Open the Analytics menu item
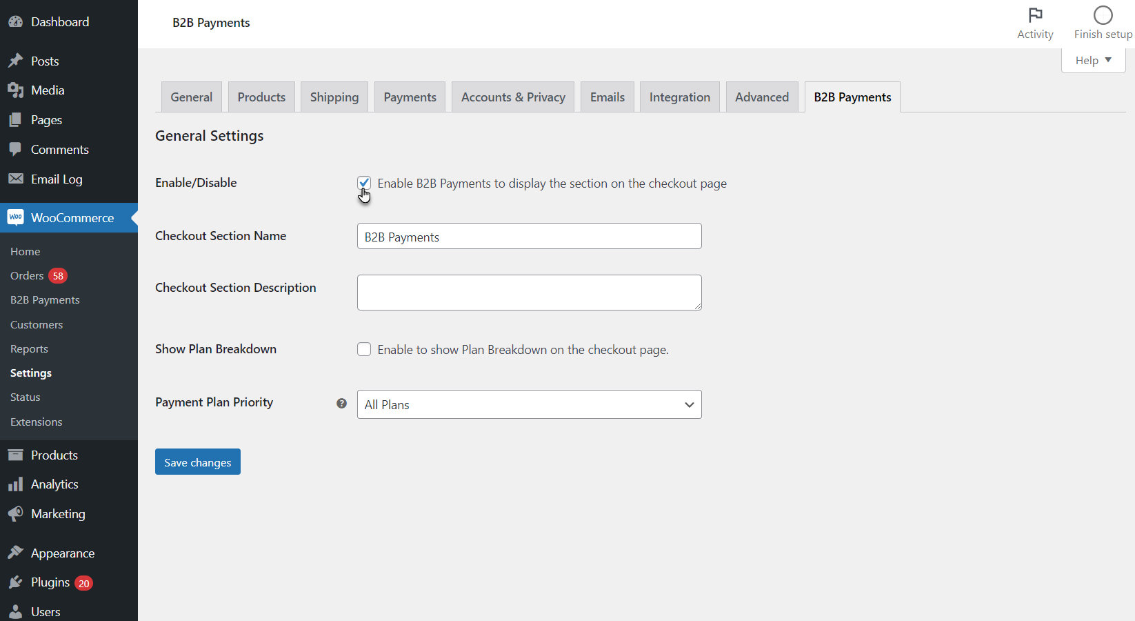Viewport: 1135px width, 621px height. [69, 484]
